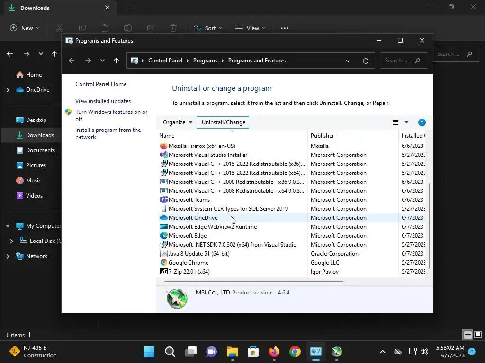Open the view options dropdown arrow
485x363 pixels.
click(x=406, y=122)
